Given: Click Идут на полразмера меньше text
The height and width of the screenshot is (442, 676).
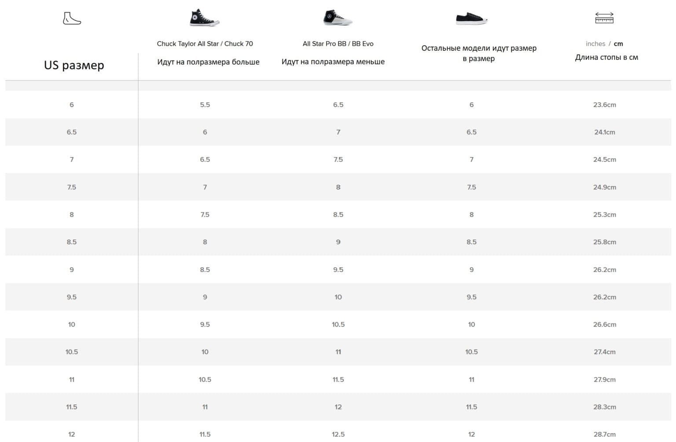Looking at the screenshot, I should point(333,62).
